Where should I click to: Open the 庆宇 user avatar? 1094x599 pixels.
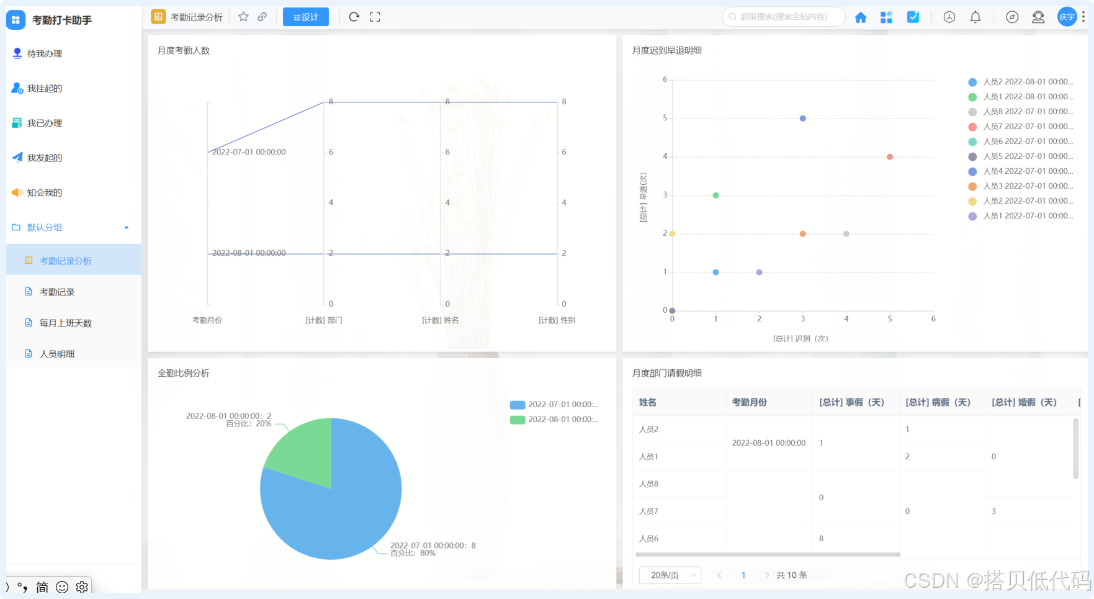[x=1067, y=17]
